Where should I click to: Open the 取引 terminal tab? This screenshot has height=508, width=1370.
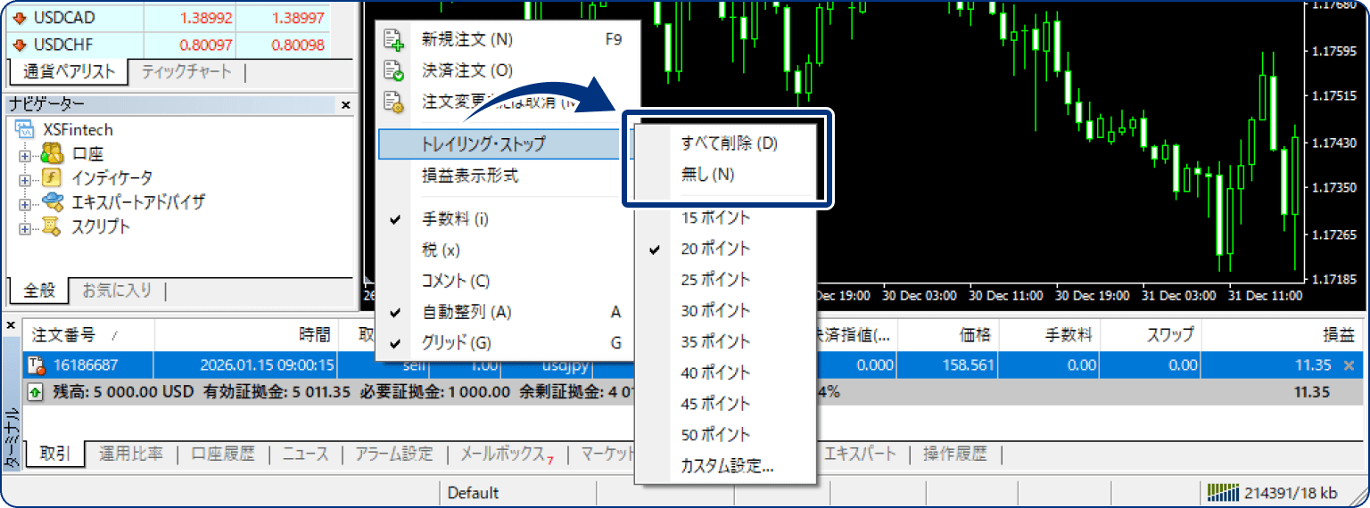pyautogui.click(x=54, y=454)
